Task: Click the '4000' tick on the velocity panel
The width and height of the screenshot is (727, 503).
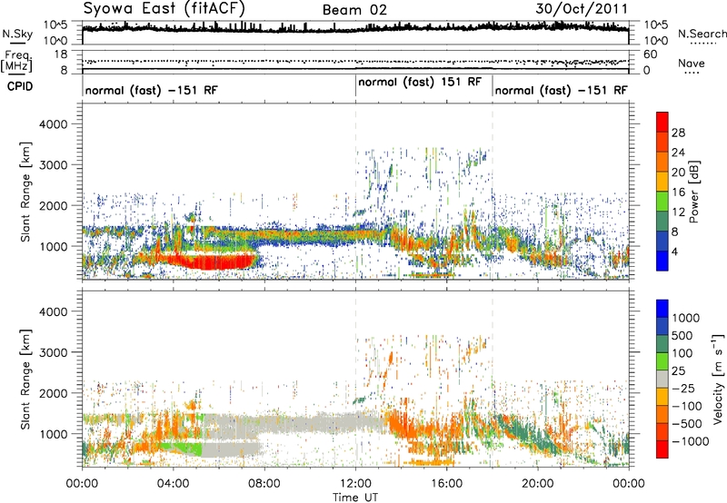Action: click(54, 311)
